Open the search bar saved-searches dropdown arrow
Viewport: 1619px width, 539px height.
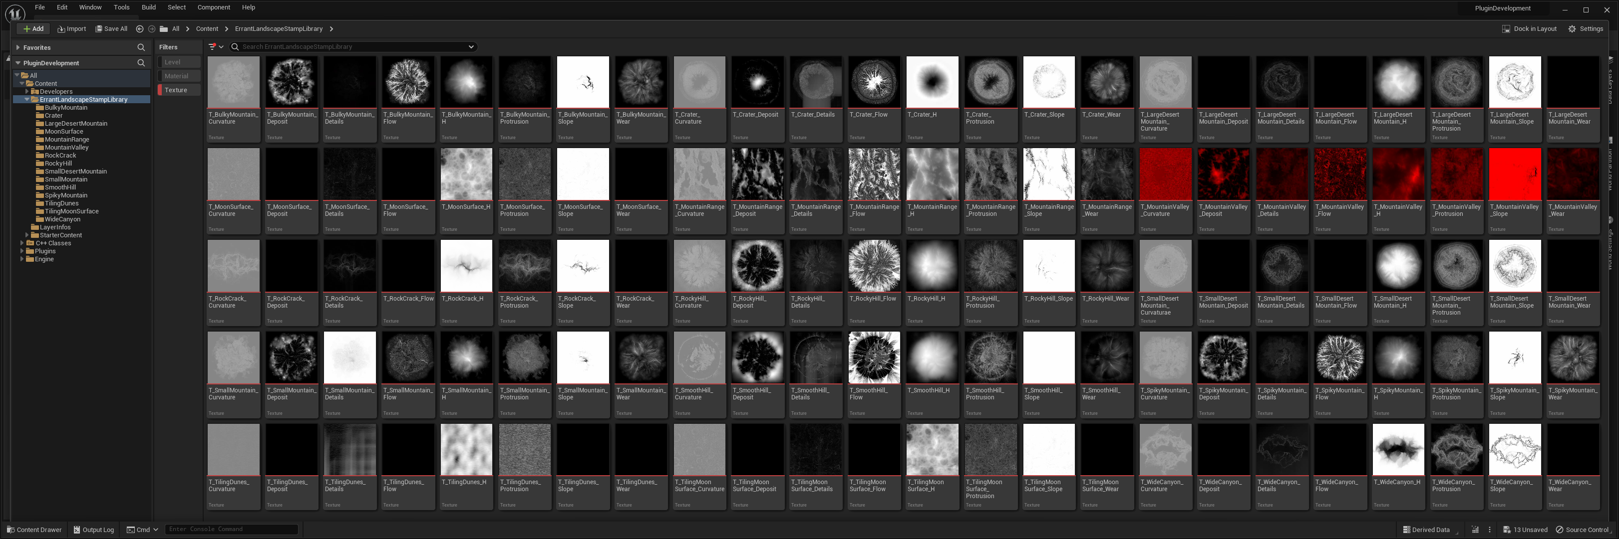pyautogui.click(x=471, y=46)
